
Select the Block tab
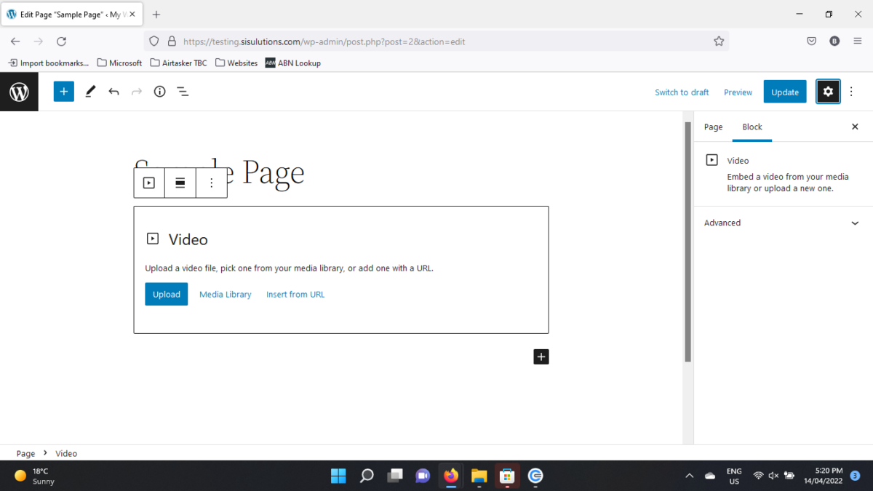[752, 127]
